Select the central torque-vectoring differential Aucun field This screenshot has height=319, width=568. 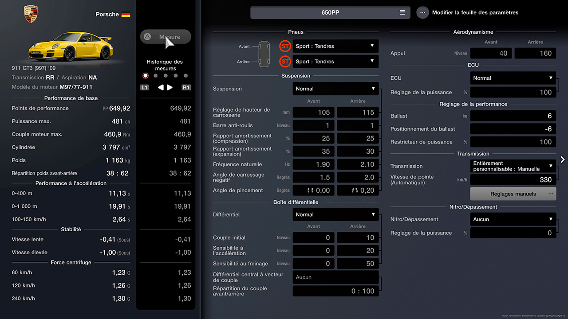[x=335, y=277]
